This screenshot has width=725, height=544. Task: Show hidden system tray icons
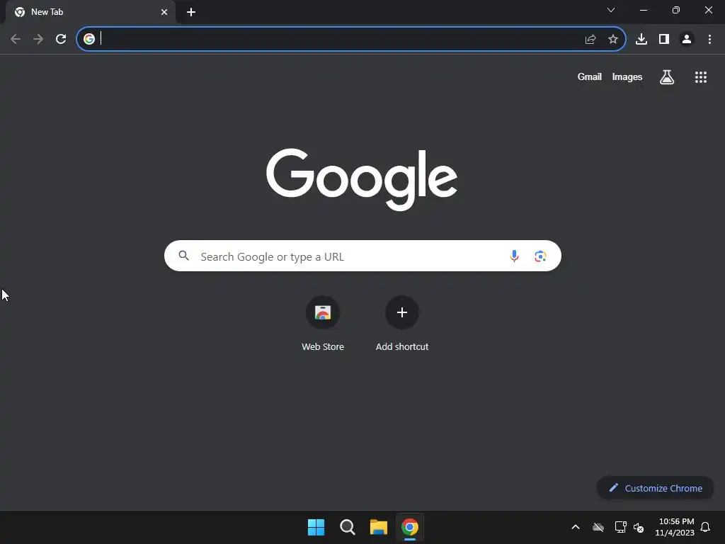576,527
